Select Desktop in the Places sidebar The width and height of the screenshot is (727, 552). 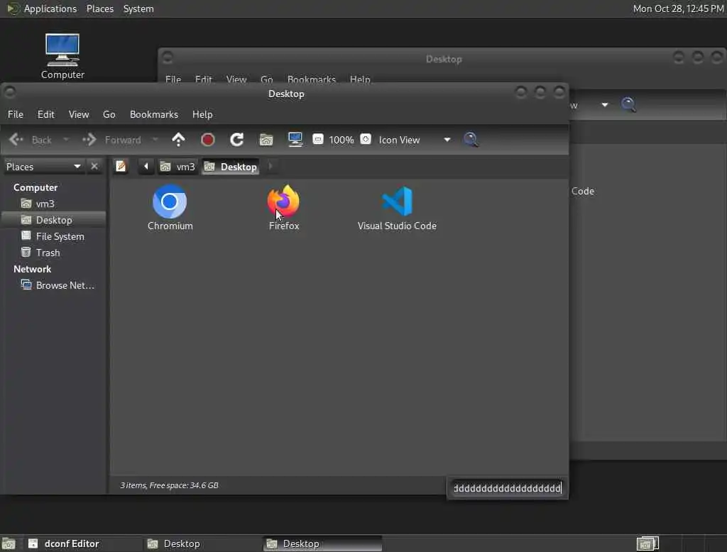pyautogui.click(x=54, y=220)
